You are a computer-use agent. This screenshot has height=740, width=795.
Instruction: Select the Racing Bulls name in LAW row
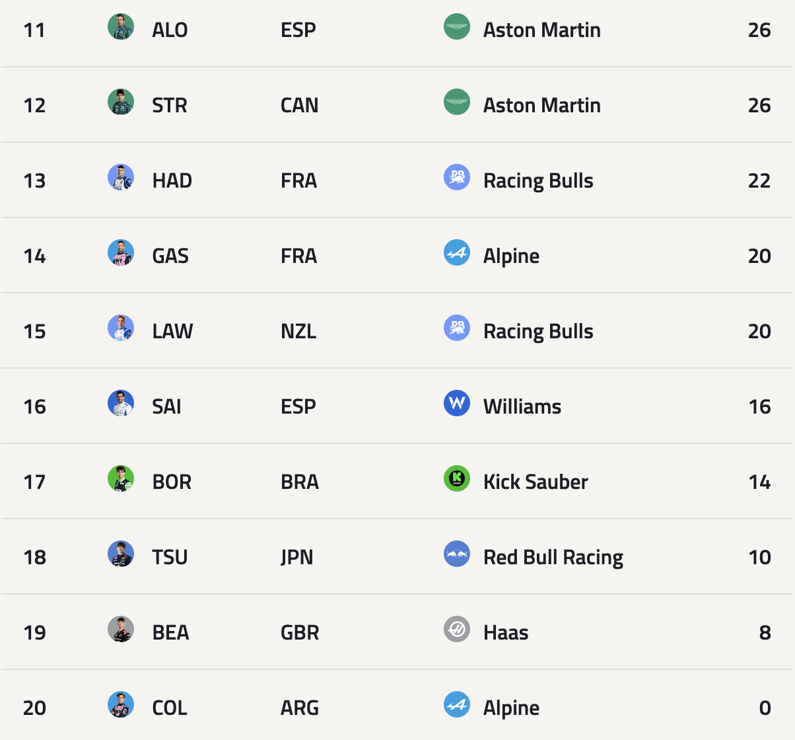[x=538, y=331]
